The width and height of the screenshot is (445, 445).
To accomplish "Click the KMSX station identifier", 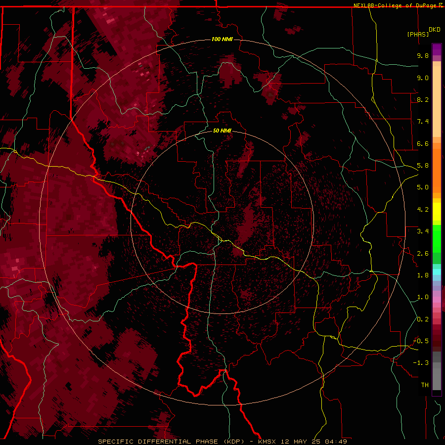I will point(267,442).
